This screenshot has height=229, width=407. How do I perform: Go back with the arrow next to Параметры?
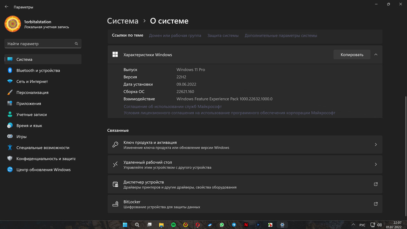tap(6, 7)
